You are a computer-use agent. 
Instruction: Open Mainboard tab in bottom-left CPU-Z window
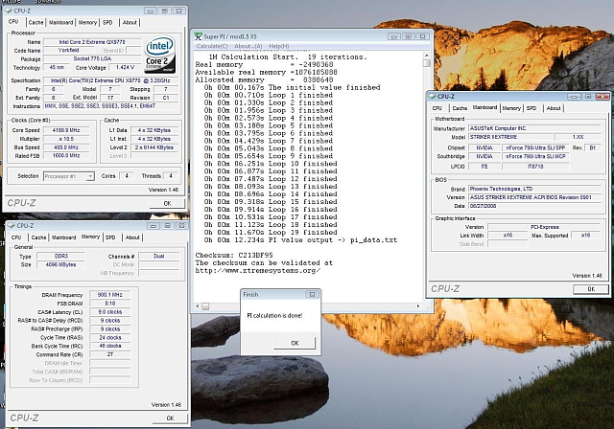point(64,237)
